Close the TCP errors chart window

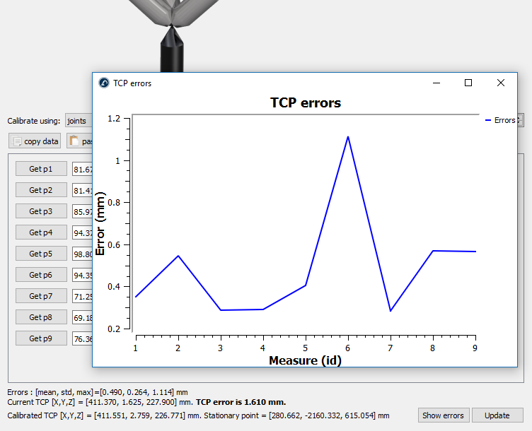tap(501, 83)
